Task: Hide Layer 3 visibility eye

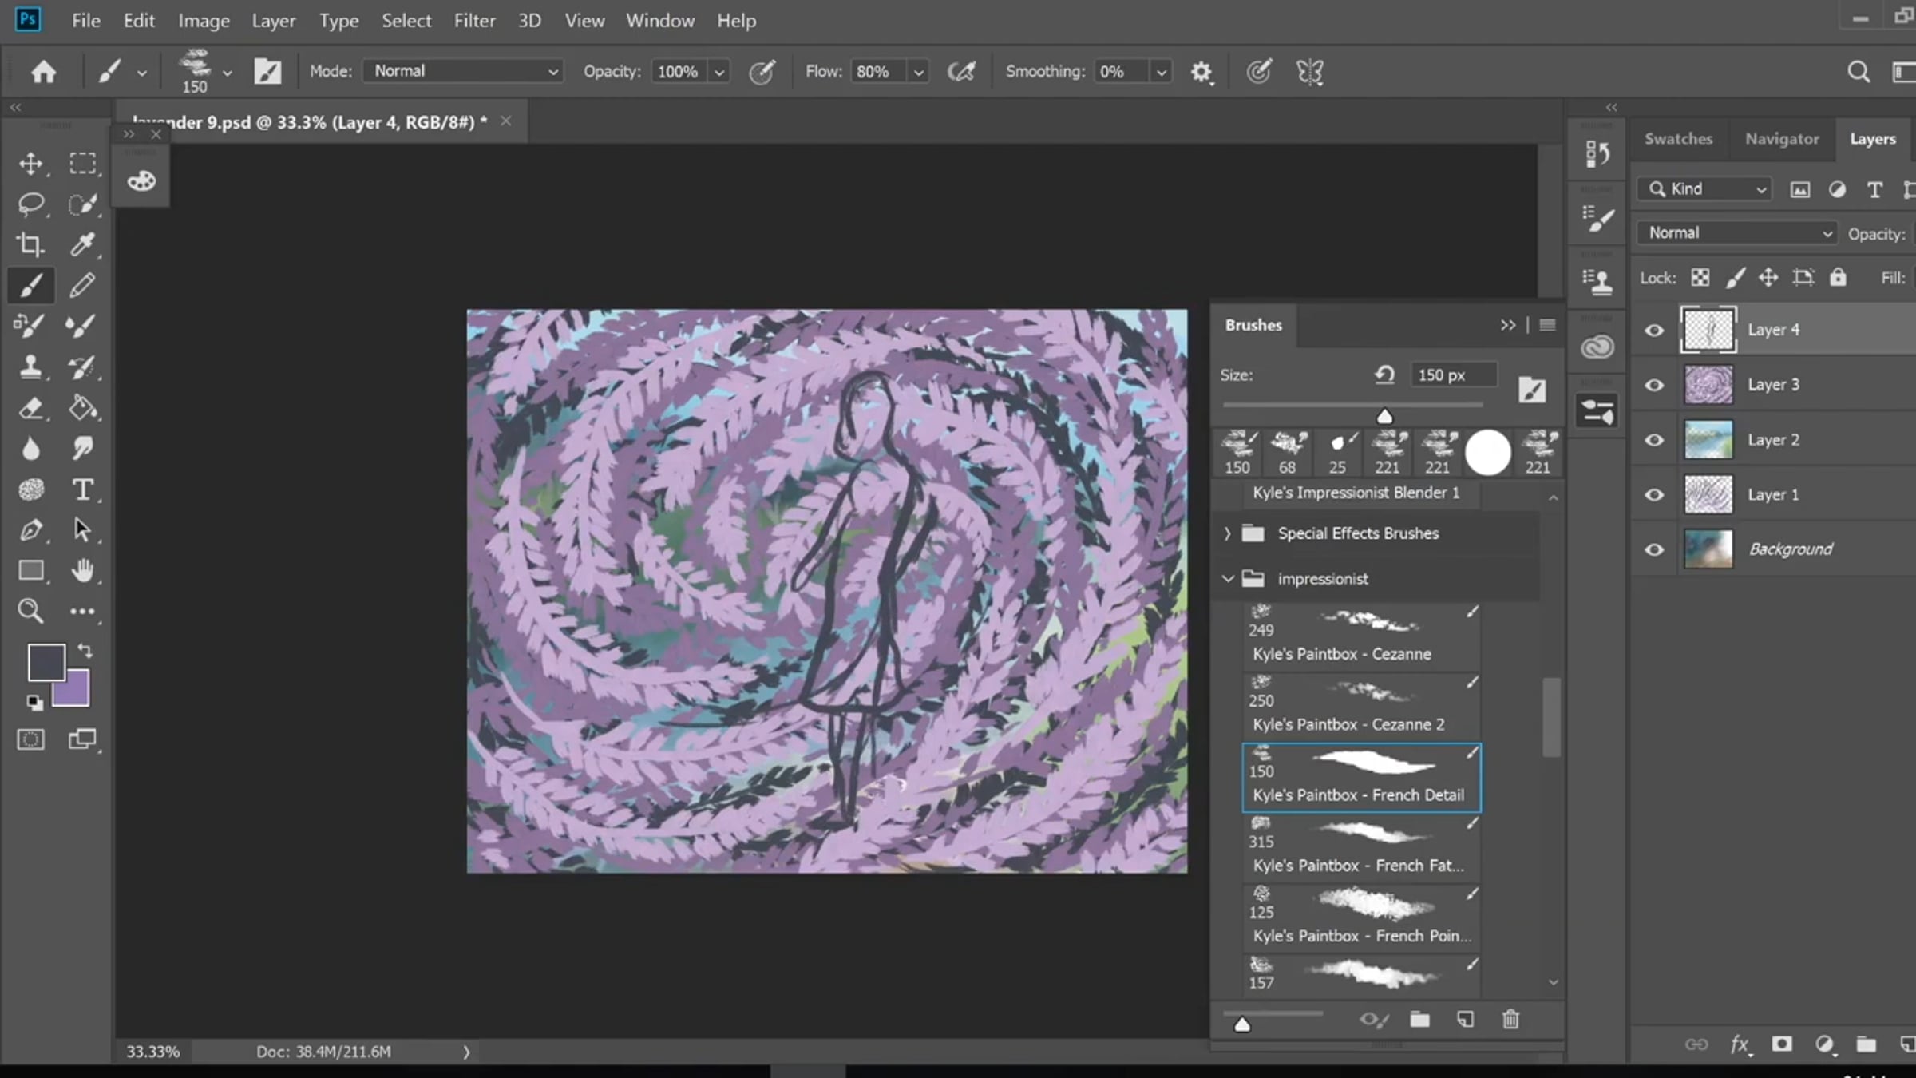Action: click(x=1654, y=385)
